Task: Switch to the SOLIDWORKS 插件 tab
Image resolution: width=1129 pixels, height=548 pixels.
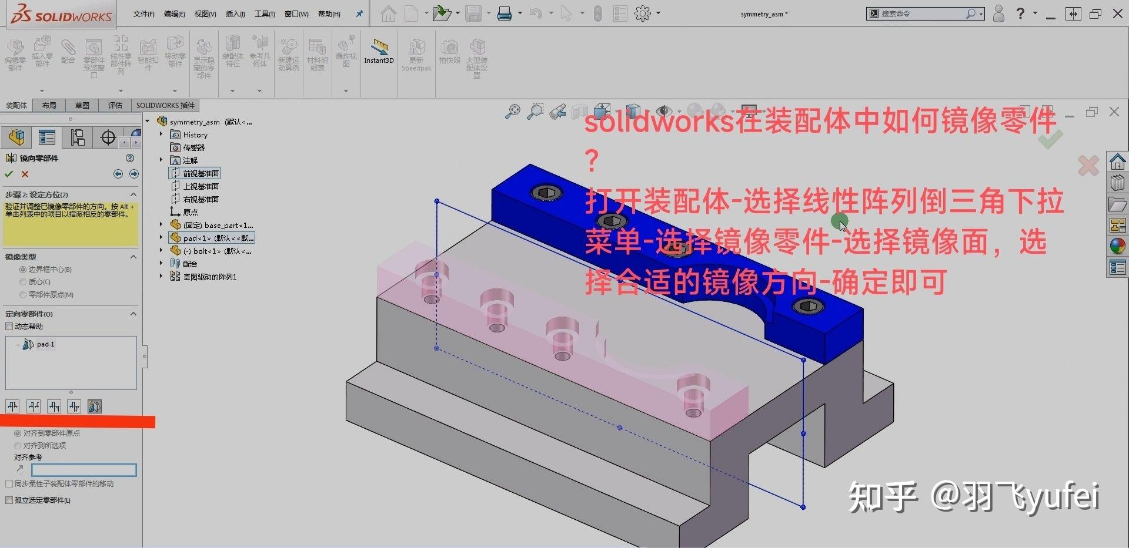Action: click(x=165, y=106)
